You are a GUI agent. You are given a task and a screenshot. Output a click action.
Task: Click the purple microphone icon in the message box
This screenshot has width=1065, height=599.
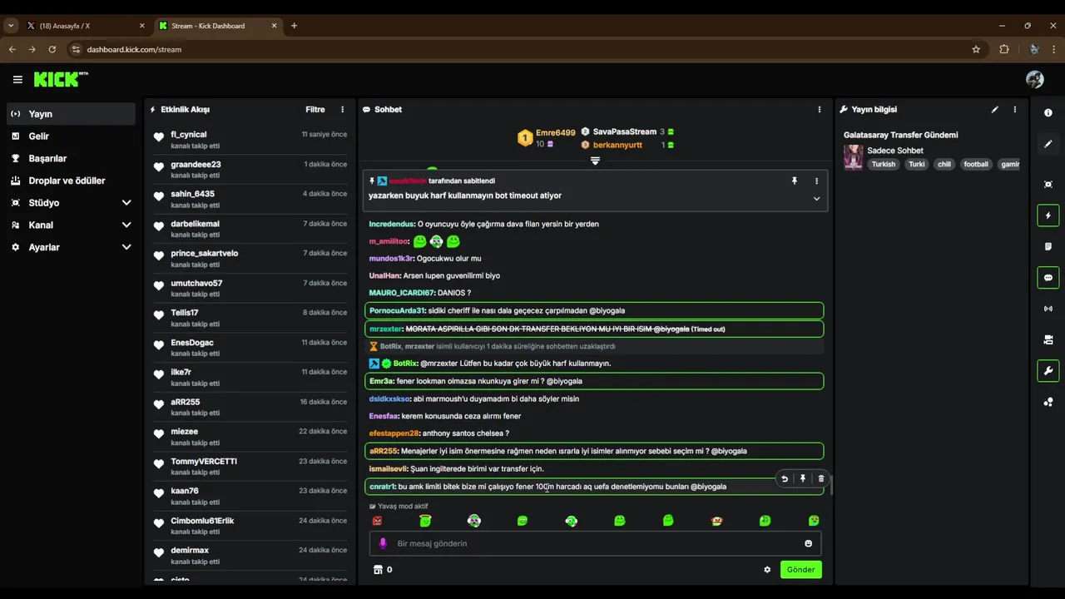tap(383, 543)
